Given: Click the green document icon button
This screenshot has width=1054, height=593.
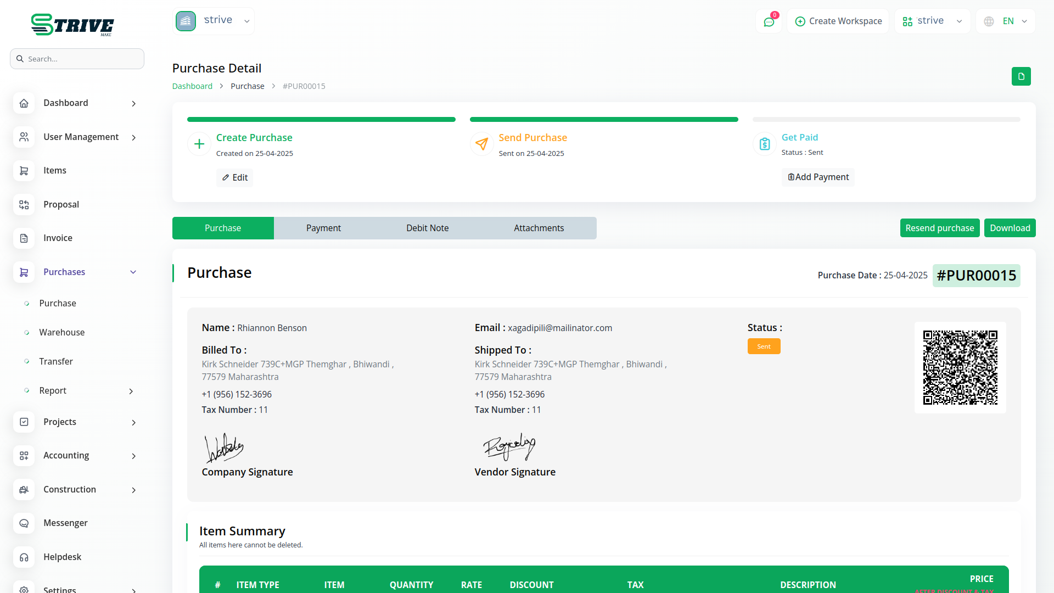Looking at the screenshot, I should tap(1021, 76).
